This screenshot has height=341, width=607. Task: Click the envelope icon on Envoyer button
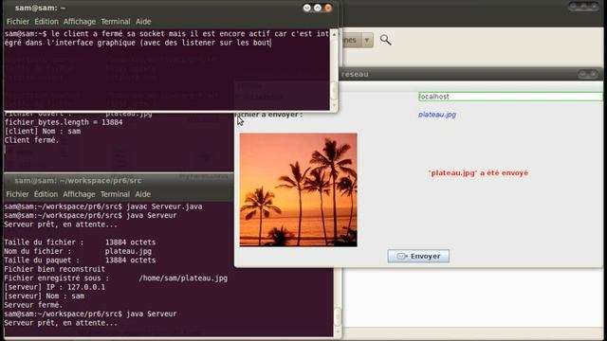tap(402, 256)
